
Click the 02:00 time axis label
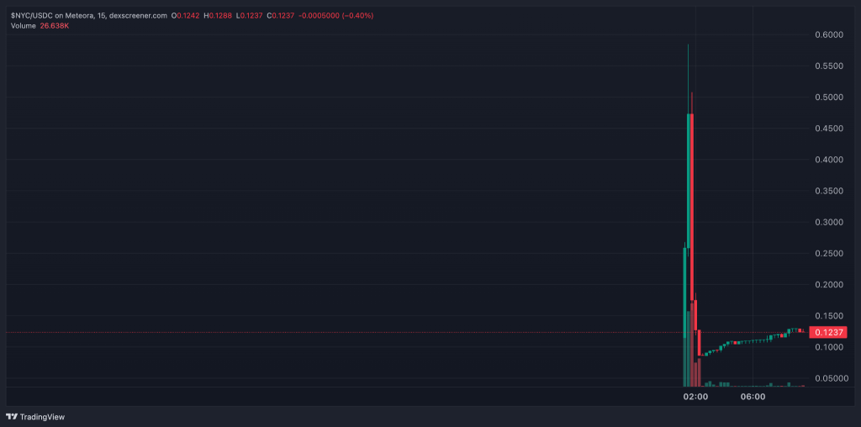(x=695, y=397)
